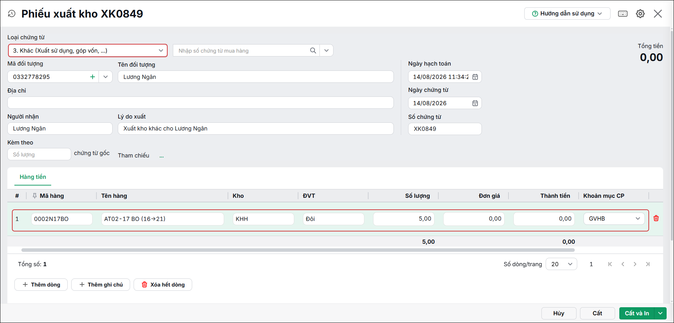
Task: Change Số dòng/trang dropdown value 20
Action: (x=561, y=264)
